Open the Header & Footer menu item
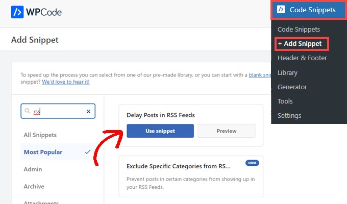Viewport: 347px width, 204px height. click(302, 58)
